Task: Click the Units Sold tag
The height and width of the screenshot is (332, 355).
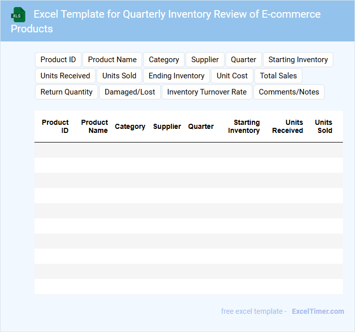Action: coord(119,76)
